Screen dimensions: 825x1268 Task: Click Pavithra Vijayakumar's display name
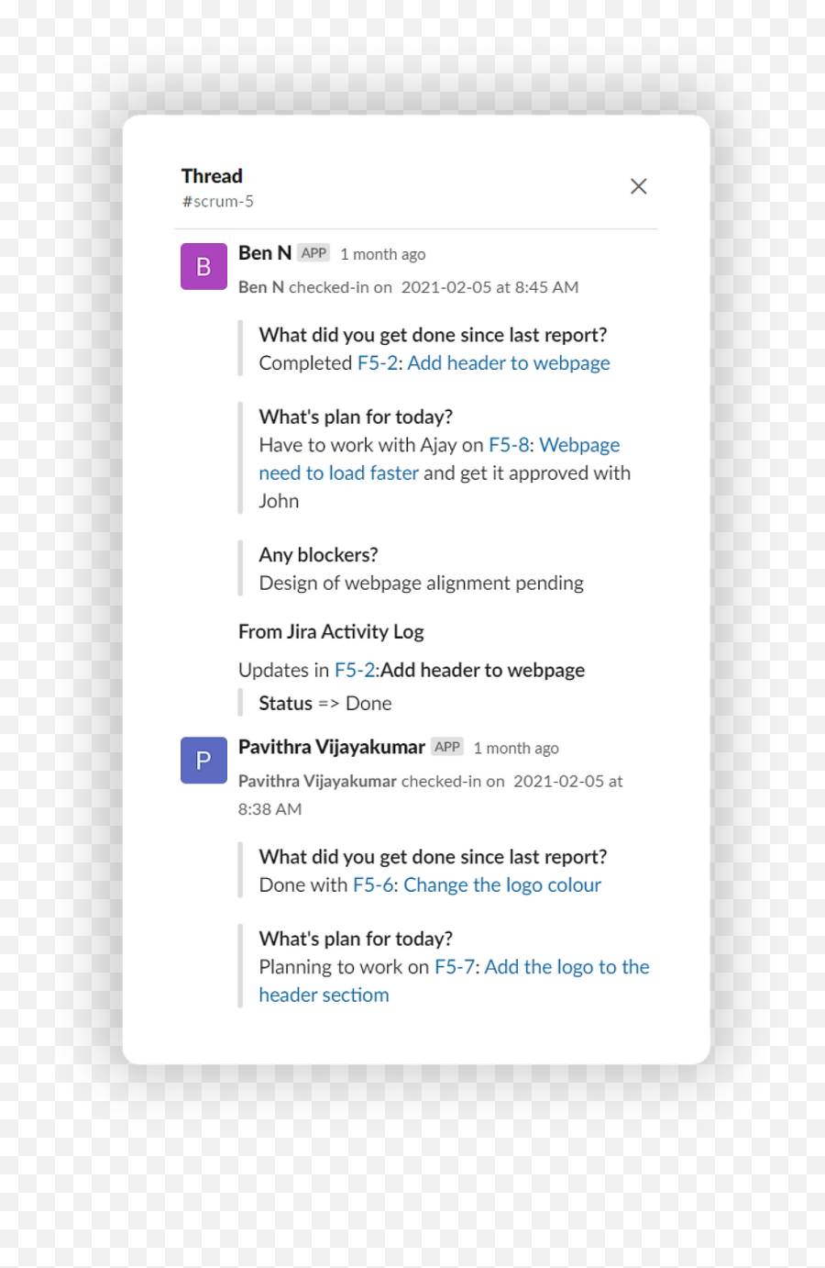[x=331, y=746]
